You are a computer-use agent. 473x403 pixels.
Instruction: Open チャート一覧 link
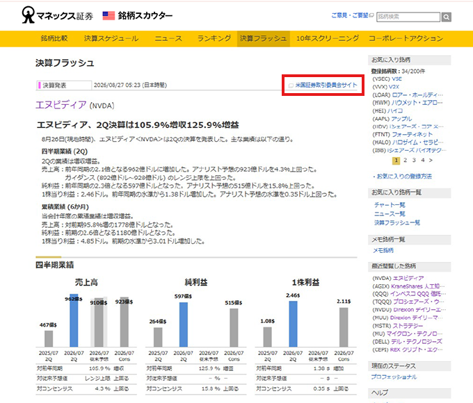390,205
